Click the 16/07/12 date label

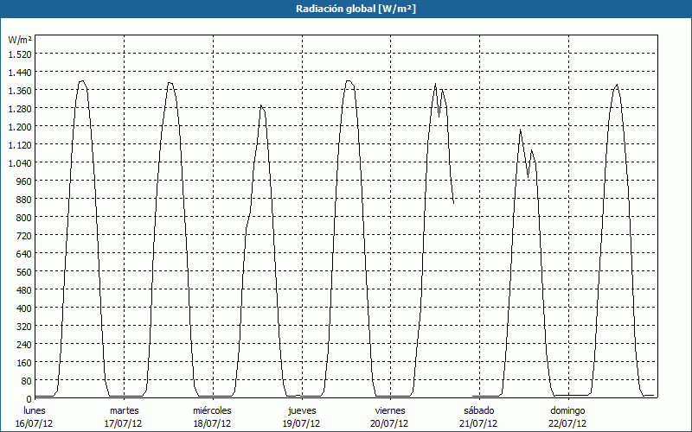pos(35,423)
